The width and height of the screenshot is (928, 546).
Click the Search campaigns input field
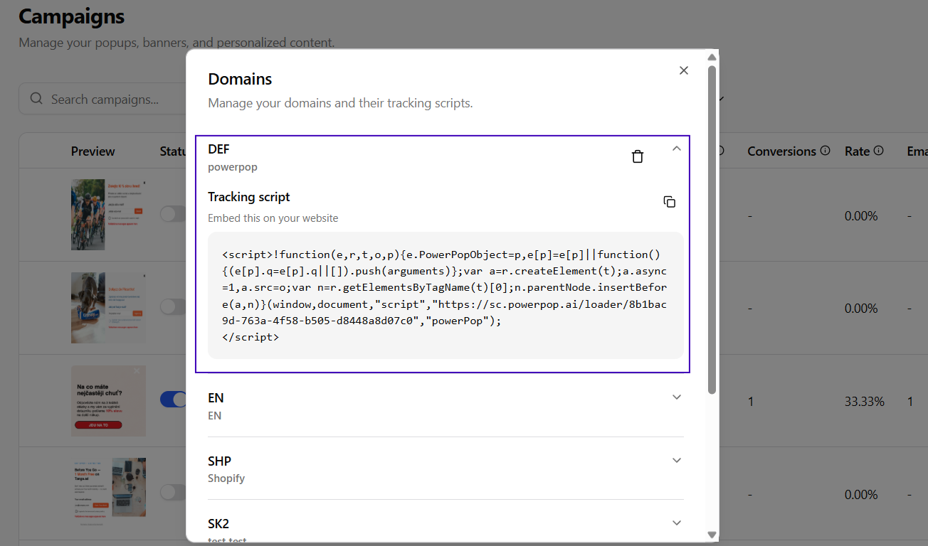tap(102, 99)
